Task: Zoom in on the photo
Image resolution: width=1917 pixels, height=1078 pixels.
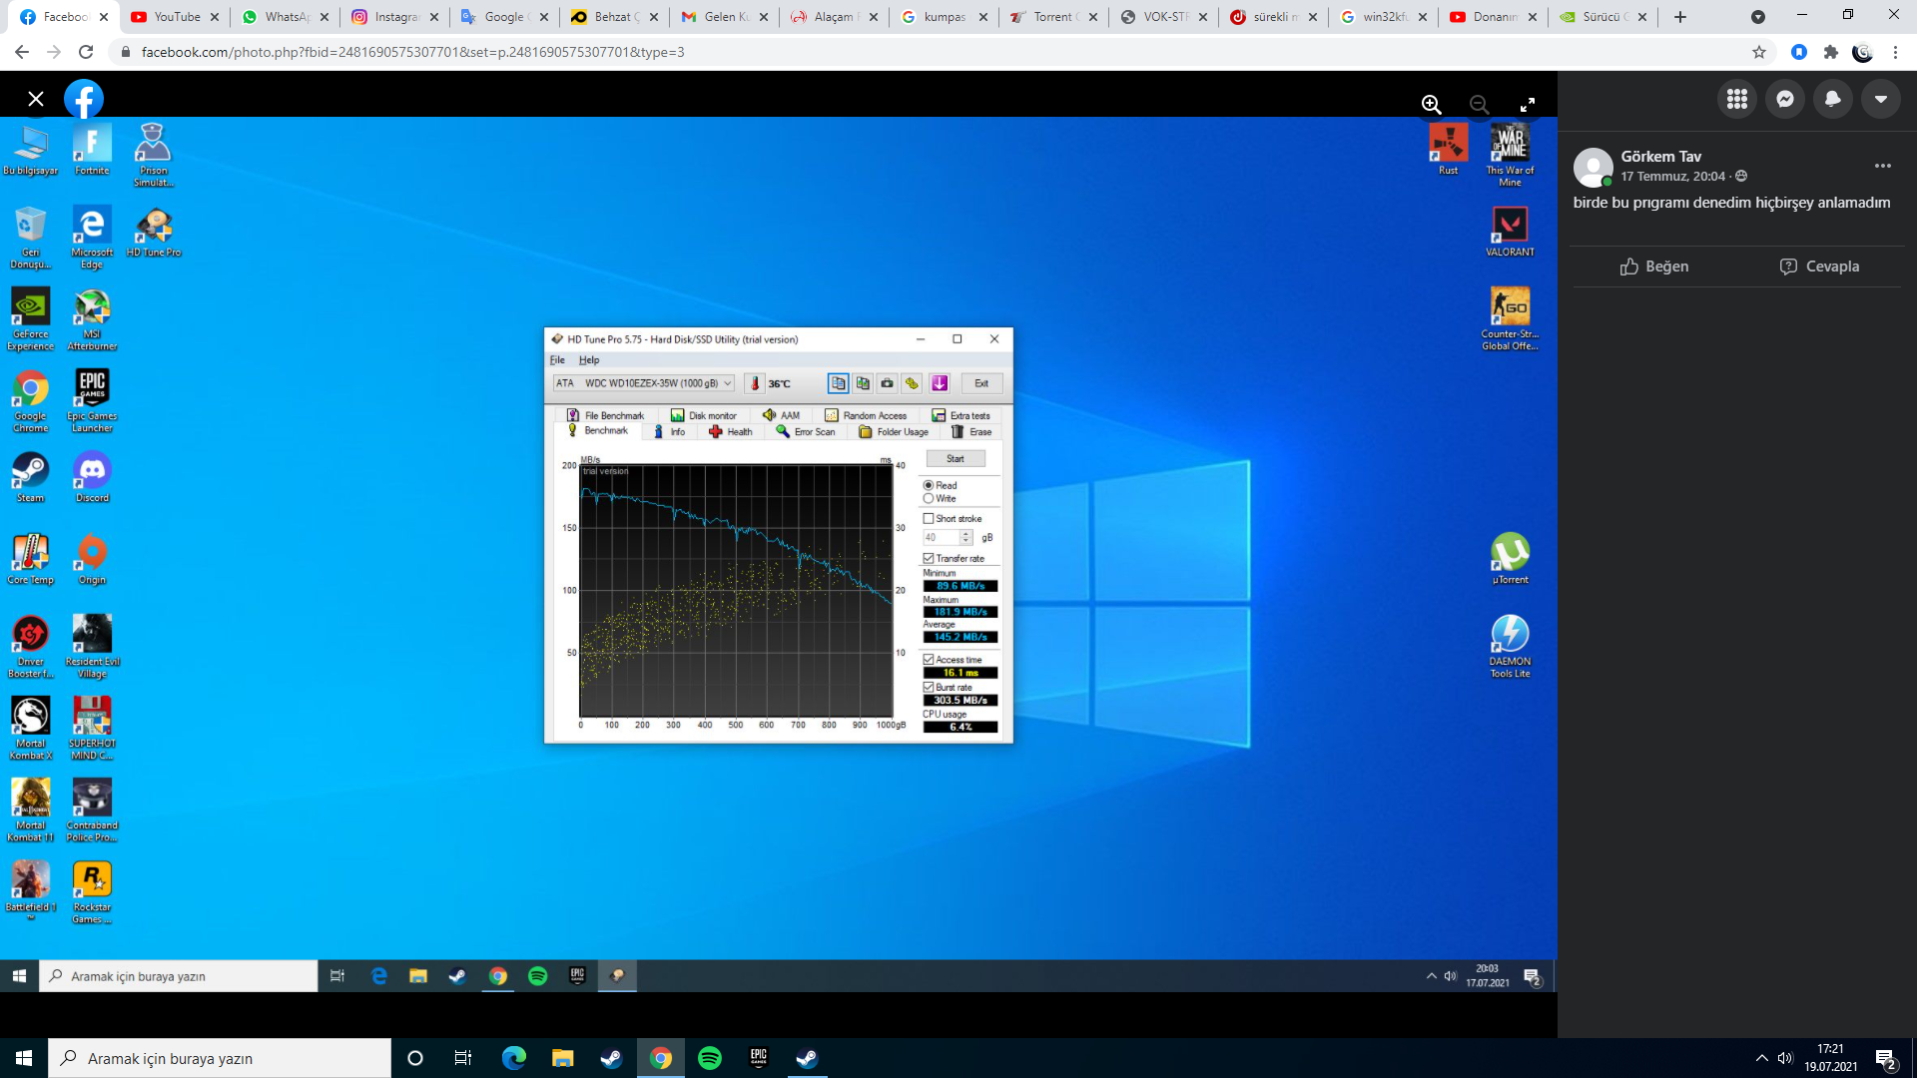Action: (1431, 105)
